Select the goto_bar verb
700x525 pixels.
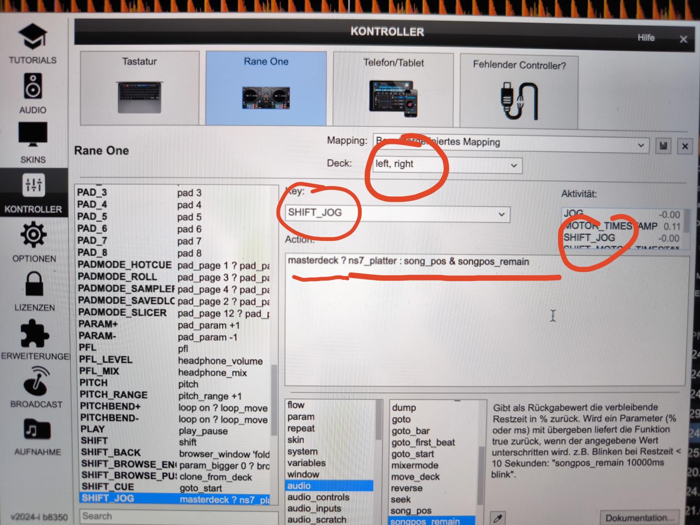(433, 431)
